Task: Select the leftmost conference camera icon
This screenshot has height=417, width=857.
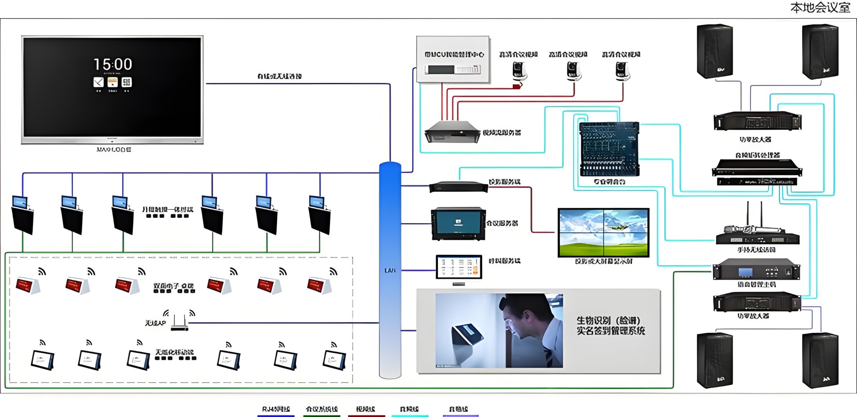Action: coord(519,71)
